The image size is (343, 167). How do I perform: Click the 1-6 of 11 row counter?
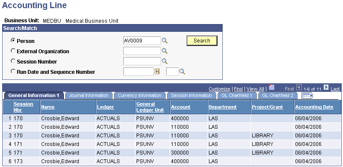point(312,89)
